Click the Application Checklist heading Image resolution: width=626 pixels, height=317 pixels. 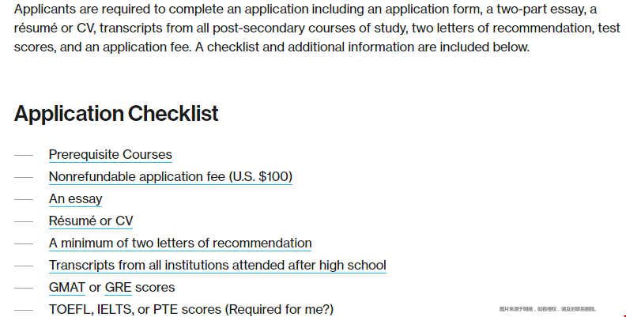(x=116, y=113)
